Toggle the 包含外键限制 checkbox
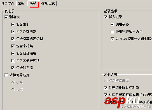 coord(13,32)
